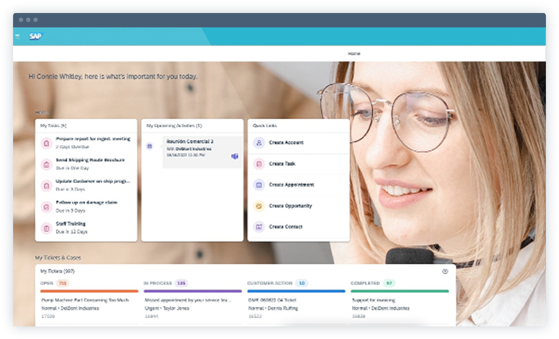
Task: Open the My Tickets options icon
Action: [445, 271]
